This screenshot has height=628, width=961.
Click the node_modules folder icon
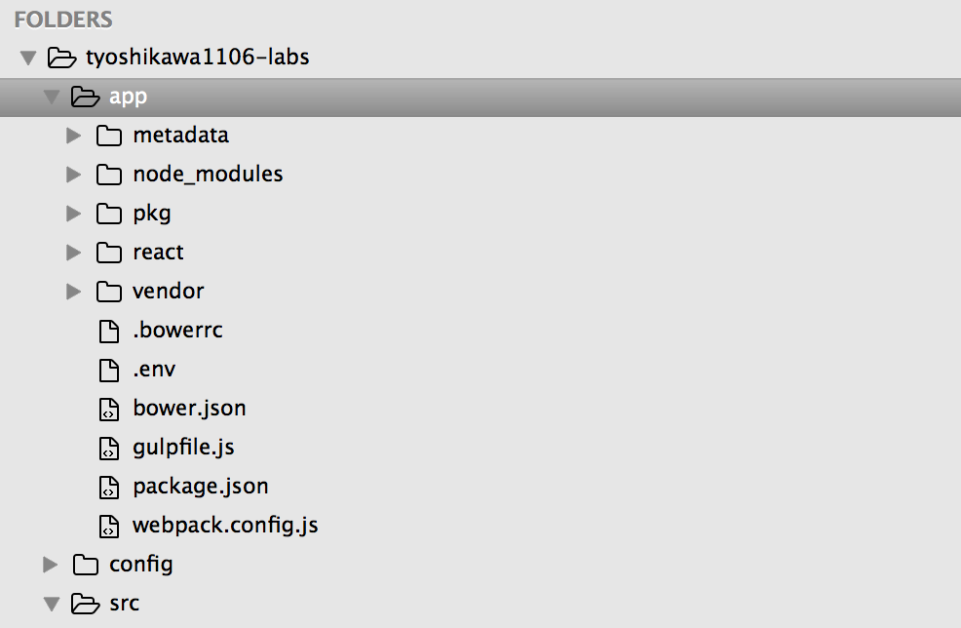109,175
